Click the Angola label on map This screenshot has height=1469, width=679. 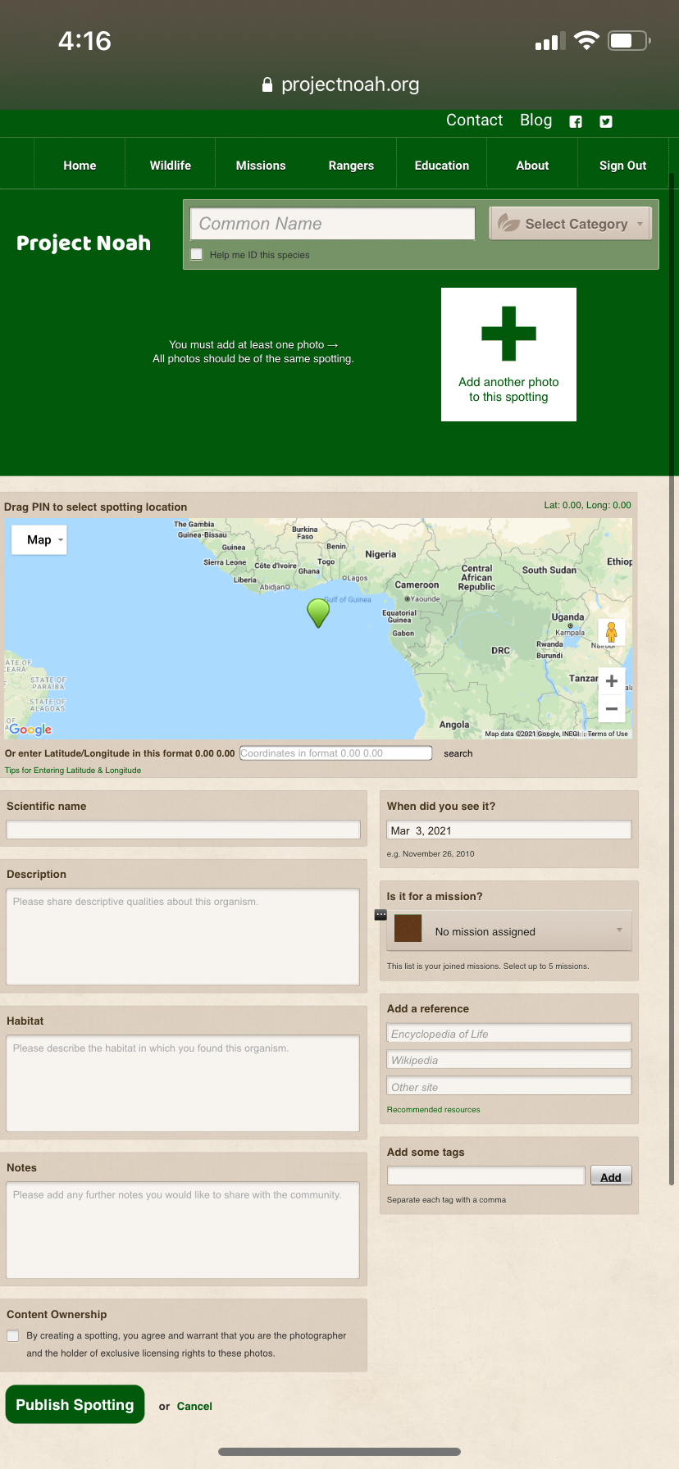pyautogui.click(x=454, y=725)
